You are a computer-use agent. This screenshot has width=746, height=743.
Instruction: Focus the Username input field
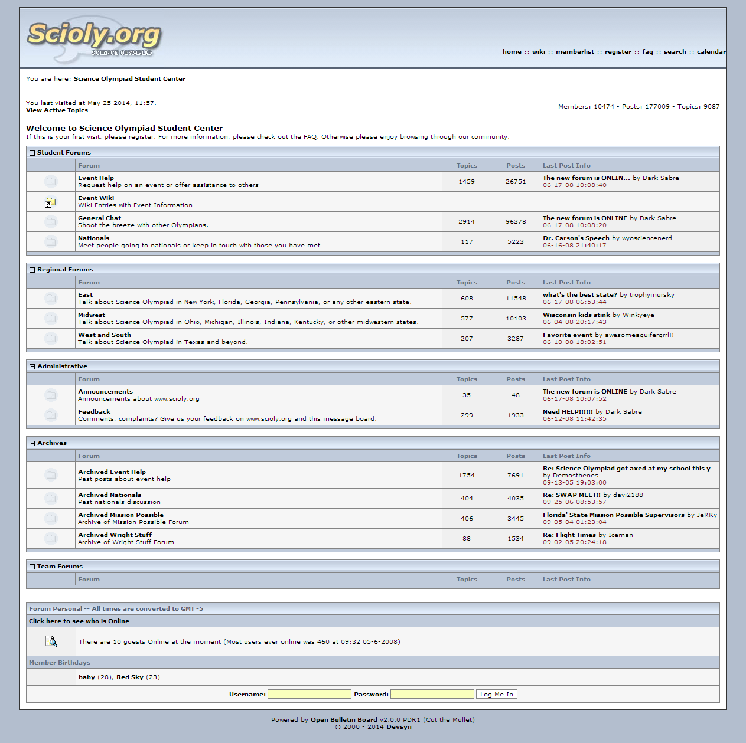309,695
